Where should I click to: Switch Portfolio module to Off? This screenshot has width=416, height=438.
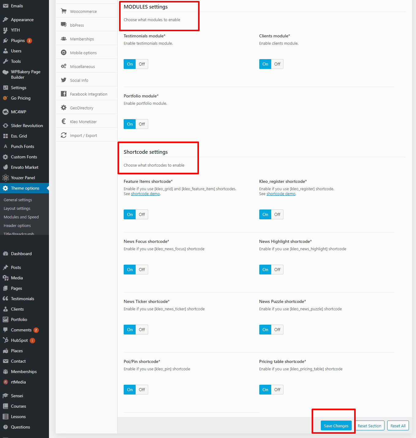click(142, 124)
